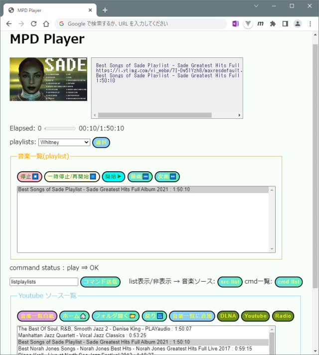Toggle music source with src list button

(230, 282)
